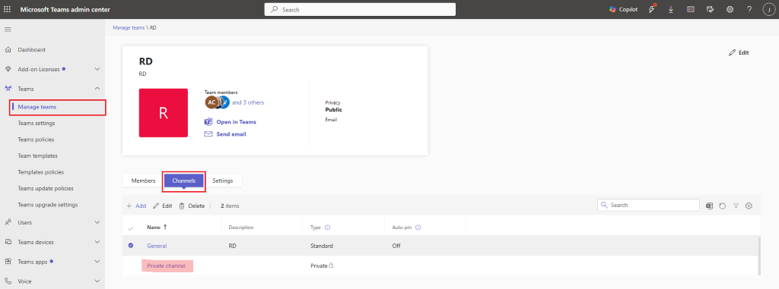Go to Dashboard in sidebar
Screen dimensions: 779x289
31,49
